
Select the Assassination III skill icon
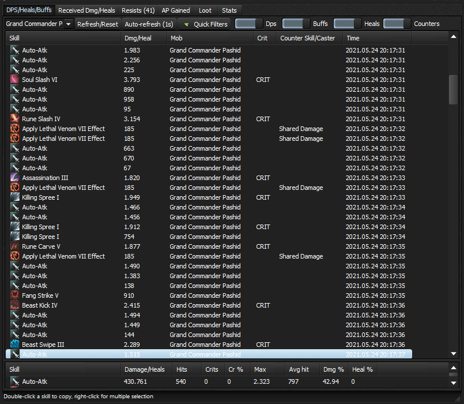(15, 178)
